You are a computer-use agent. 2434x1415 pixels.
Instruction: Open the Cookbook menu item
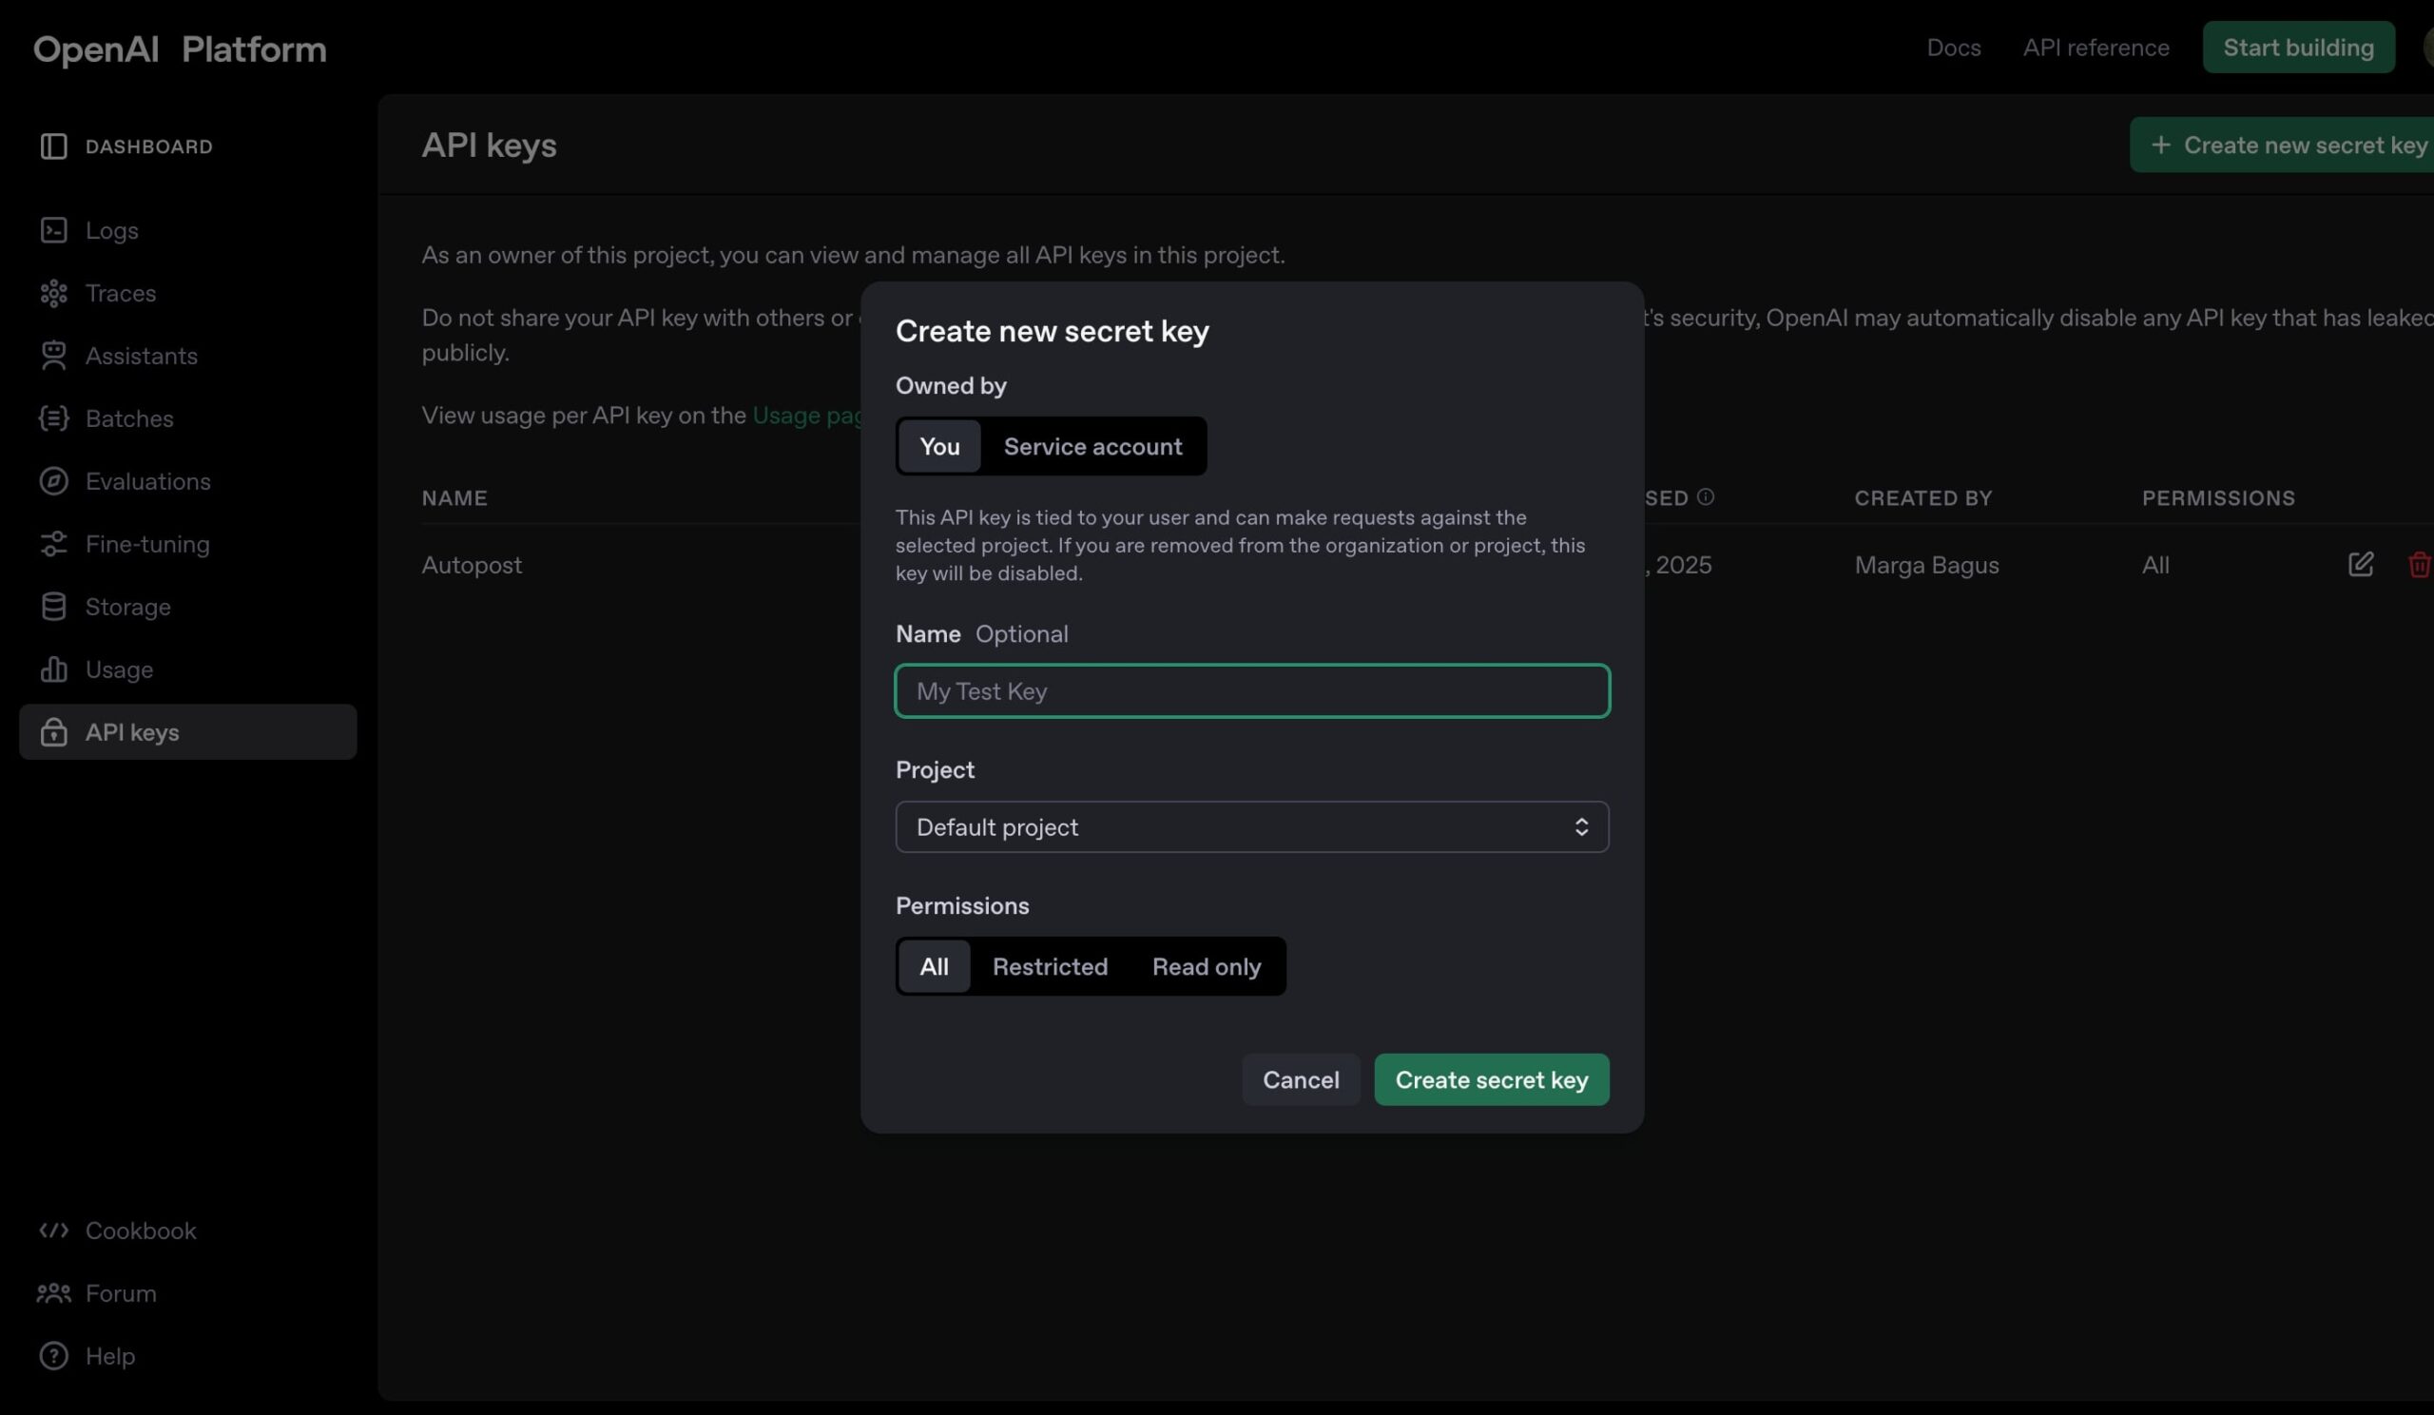[140, 1231]
